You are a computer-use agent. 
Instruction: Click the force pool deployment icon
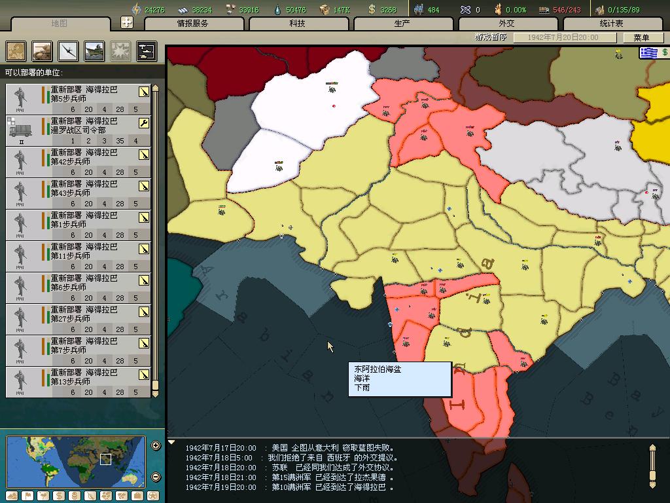(x=145, y=50)
